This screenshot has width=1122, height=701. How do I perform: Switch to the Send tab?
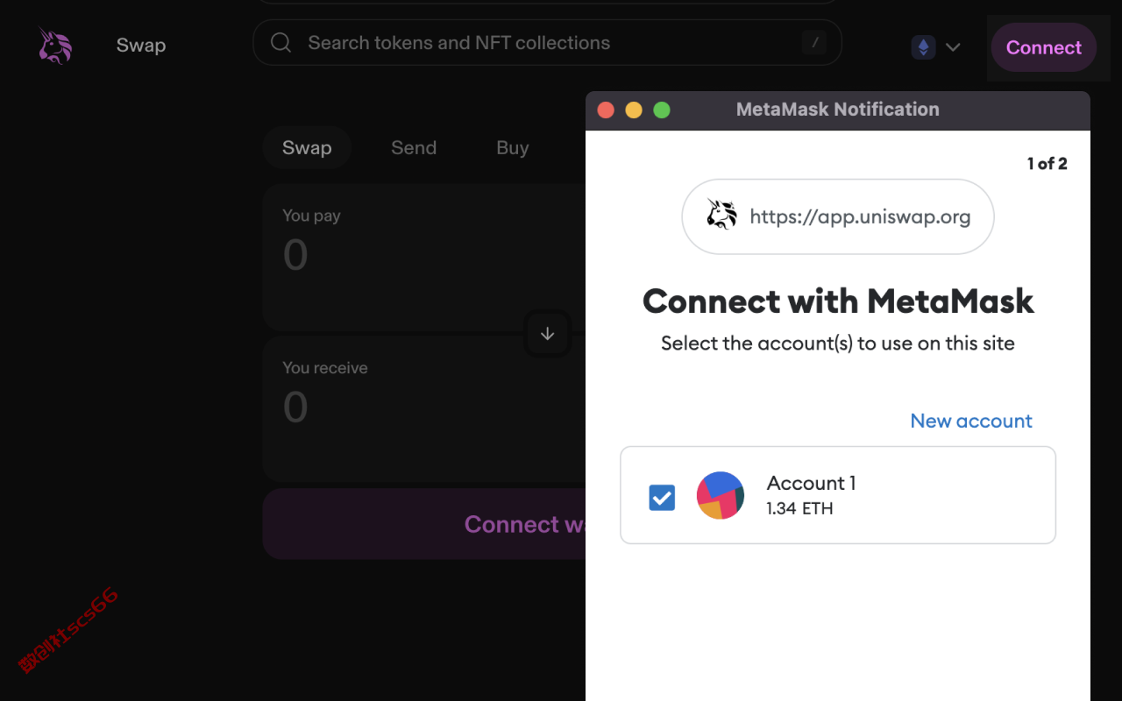pos(414,148)
